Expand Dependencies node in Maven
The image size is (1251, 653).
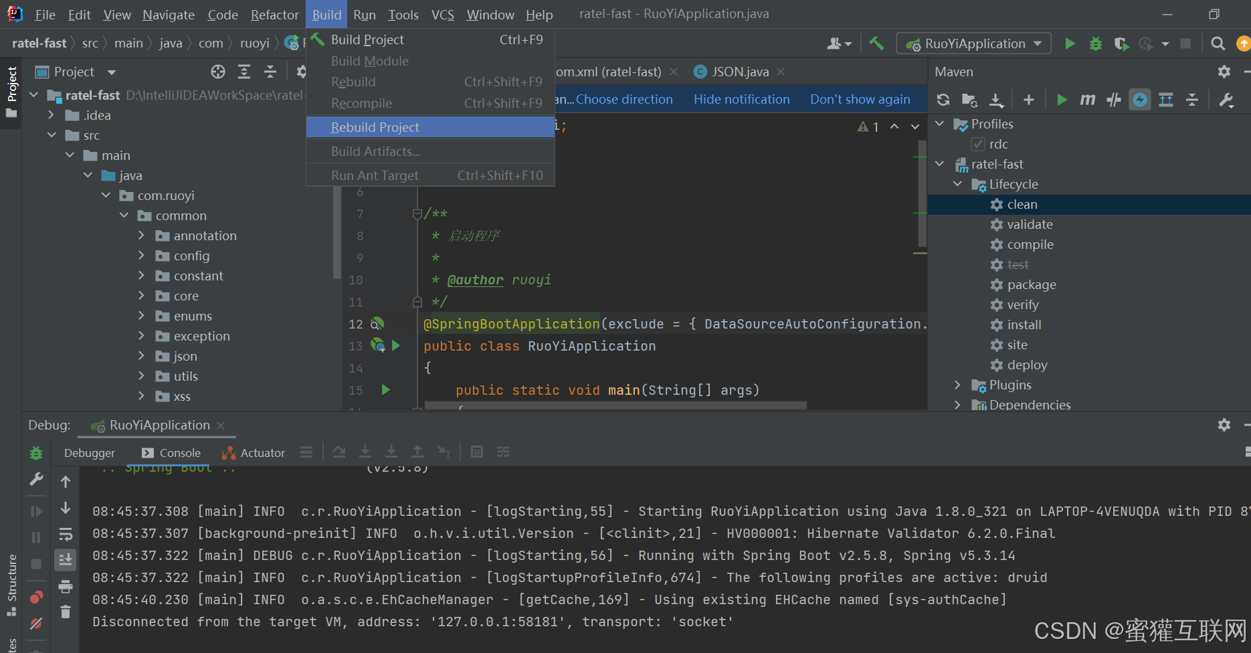tap(958, 405)
